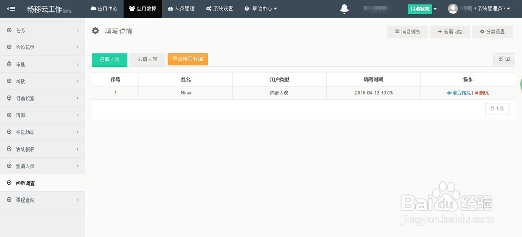Expand the 订会议室 row chevron
The height and width of the screenshot is (237, 522).
coord(78,98)
